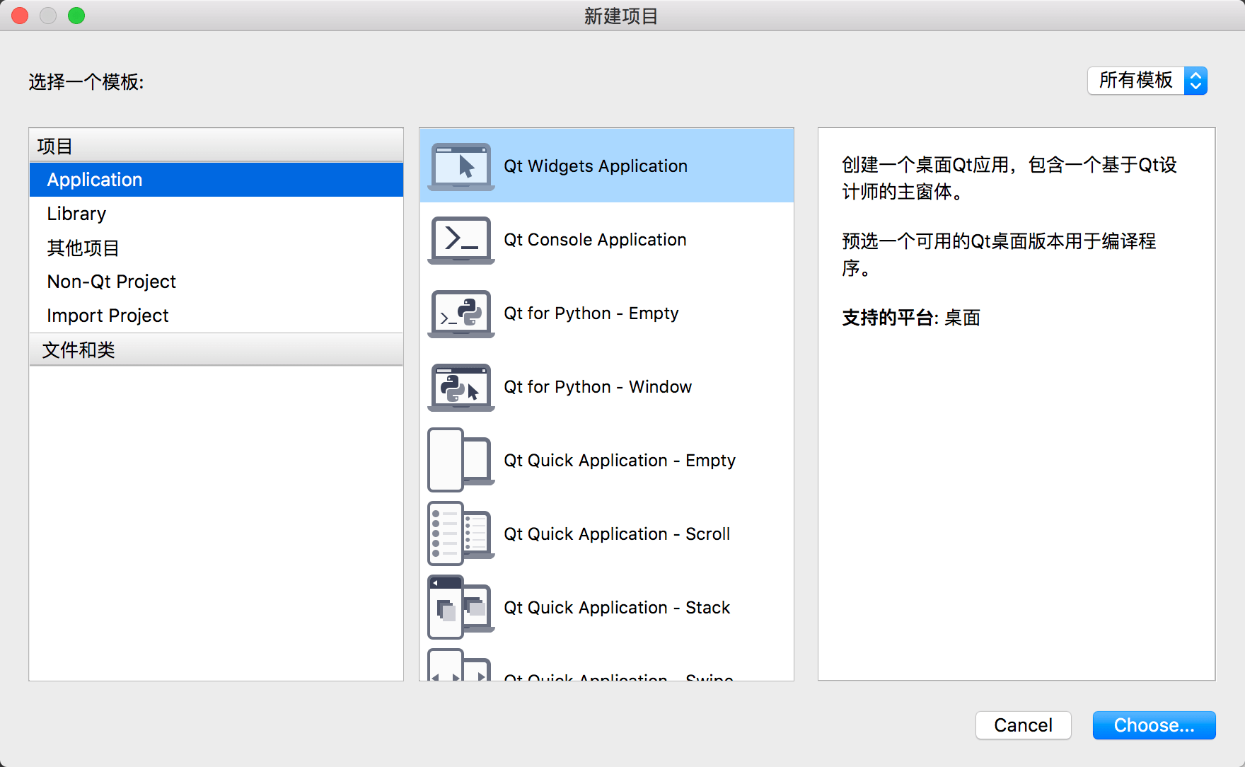Click the 文件和类 section header
Image resolution: width=1245 pixels, height=767 pixels.
click(216, 350)
